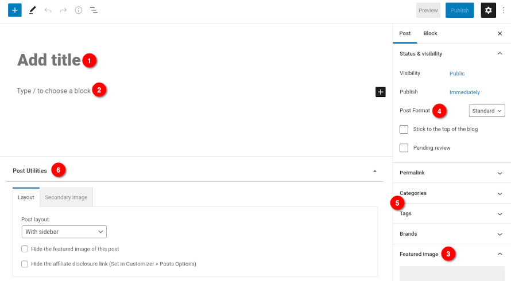This screenshot has width=511, height=281.
Task: Expand the Brands panel
Action: (452, 234)
